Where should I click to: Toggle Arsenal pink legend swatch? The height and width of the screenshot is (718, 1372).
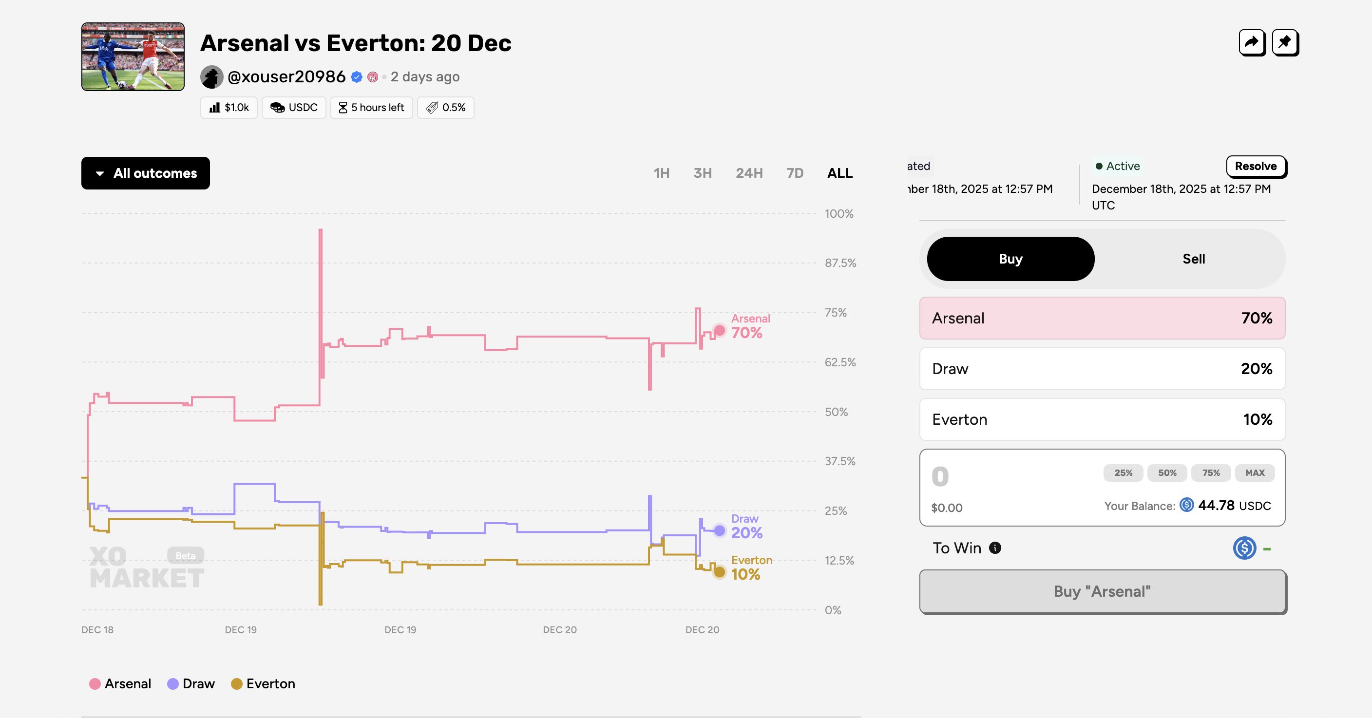click(95, 684)
